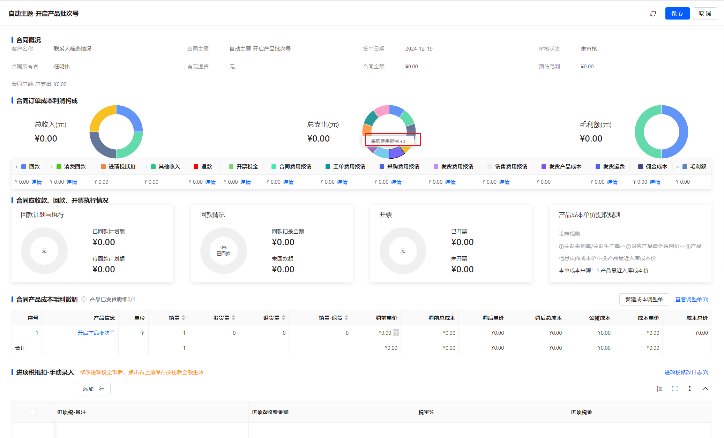Click the refresh icon beside Save
Viewport: 724px width, 438px height.
pos(653,14)
